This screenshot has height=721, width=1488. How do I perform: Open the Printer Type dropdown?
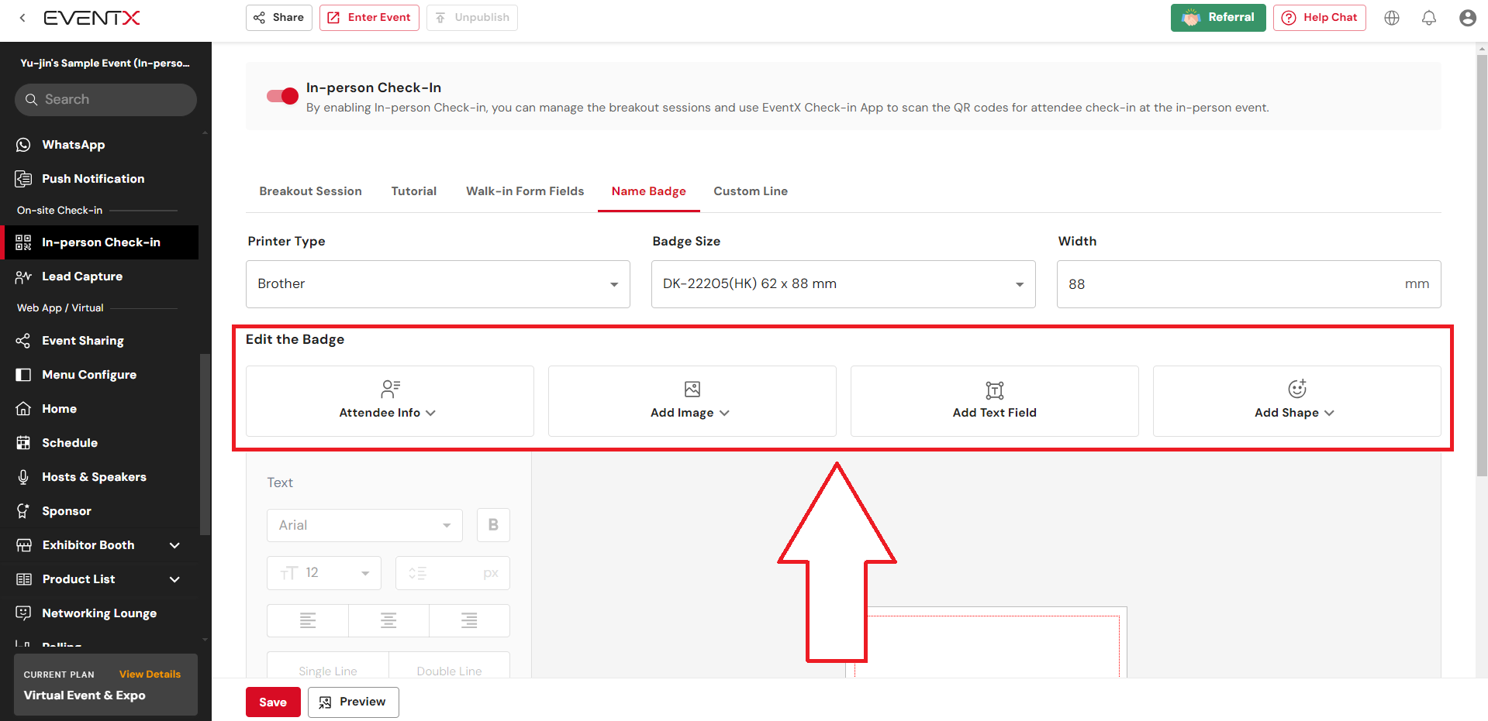tap(438, 284)
